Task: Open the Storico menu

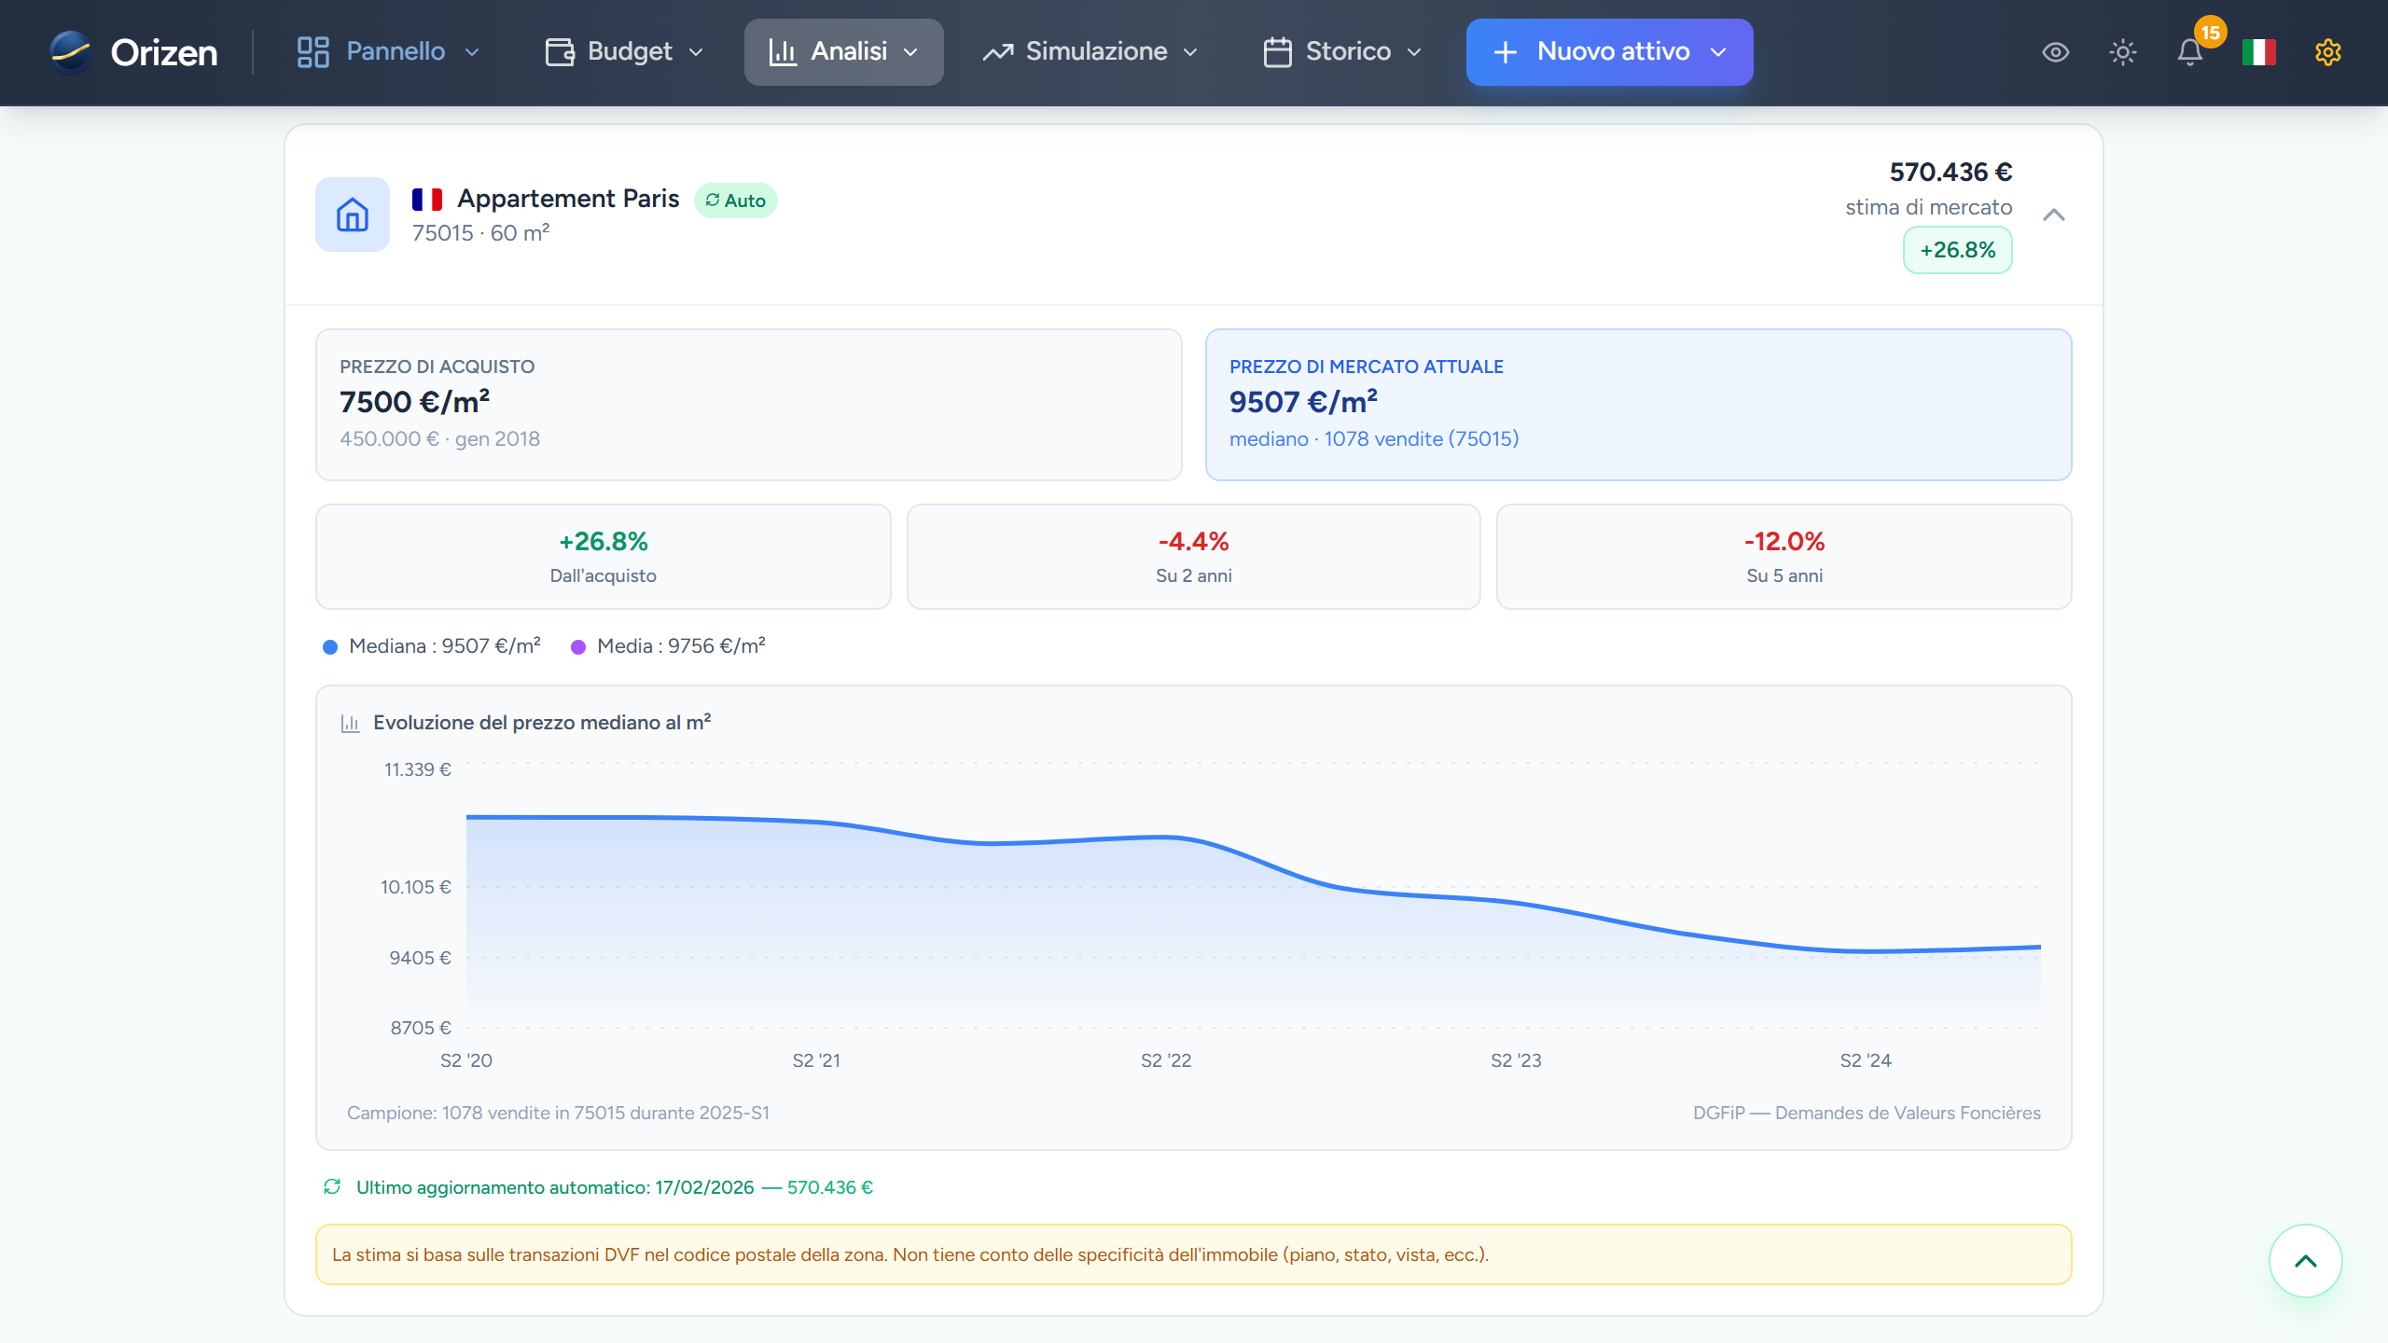Action: [1340, 51]
